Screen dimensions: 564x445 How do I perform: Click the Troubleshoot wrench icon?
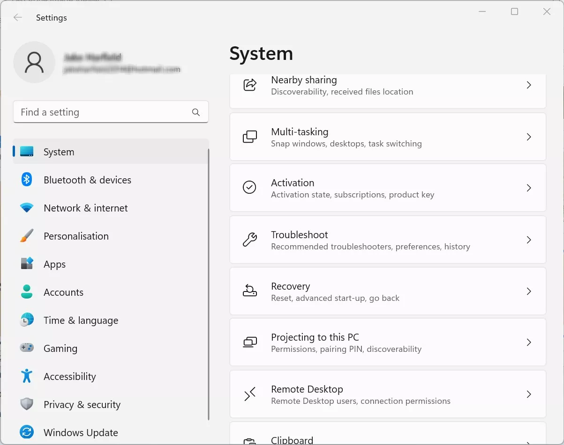[x=249, y=240]
